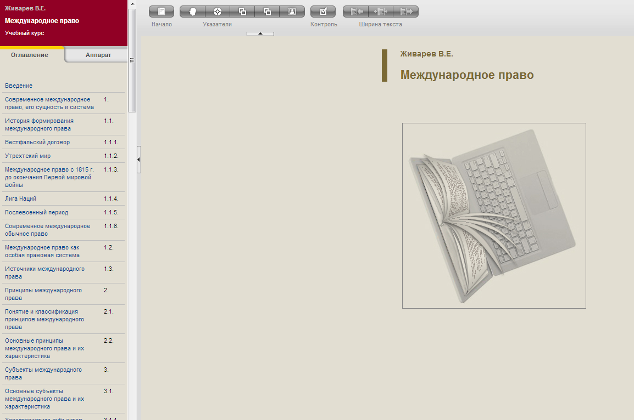The width and height of the screenshot is (634, 420).
Task: Open 'Современное международное право, его сущность и система'
Action: [x=49, y=103]
